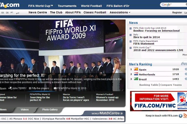Open the Tournaments menu
187x124 pixels.
[67, 6]
